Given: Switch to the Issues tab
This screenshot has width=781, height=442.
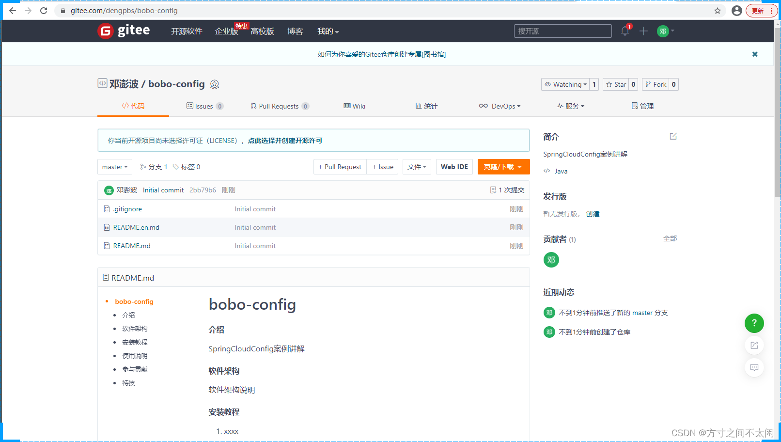Looking at the screenshot, I should tap(205, 106).
